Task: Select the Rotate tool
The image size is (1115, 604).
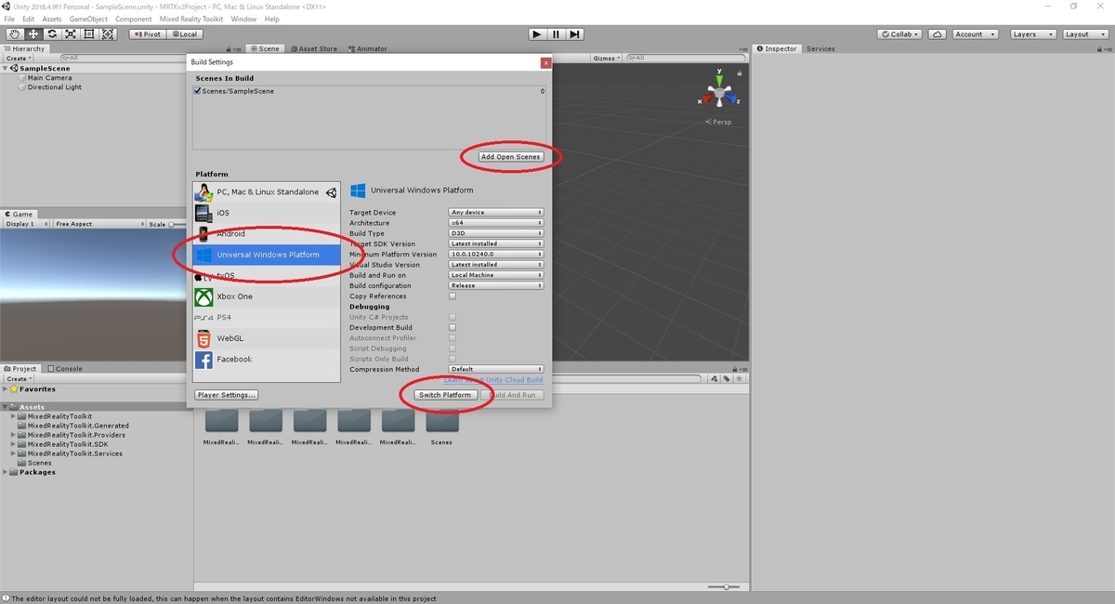Action: 51,34
